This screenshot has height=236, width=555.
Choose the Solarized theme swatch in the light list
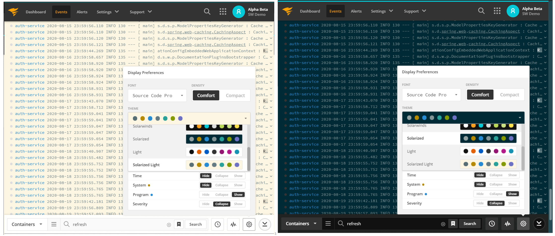[214, 139]
